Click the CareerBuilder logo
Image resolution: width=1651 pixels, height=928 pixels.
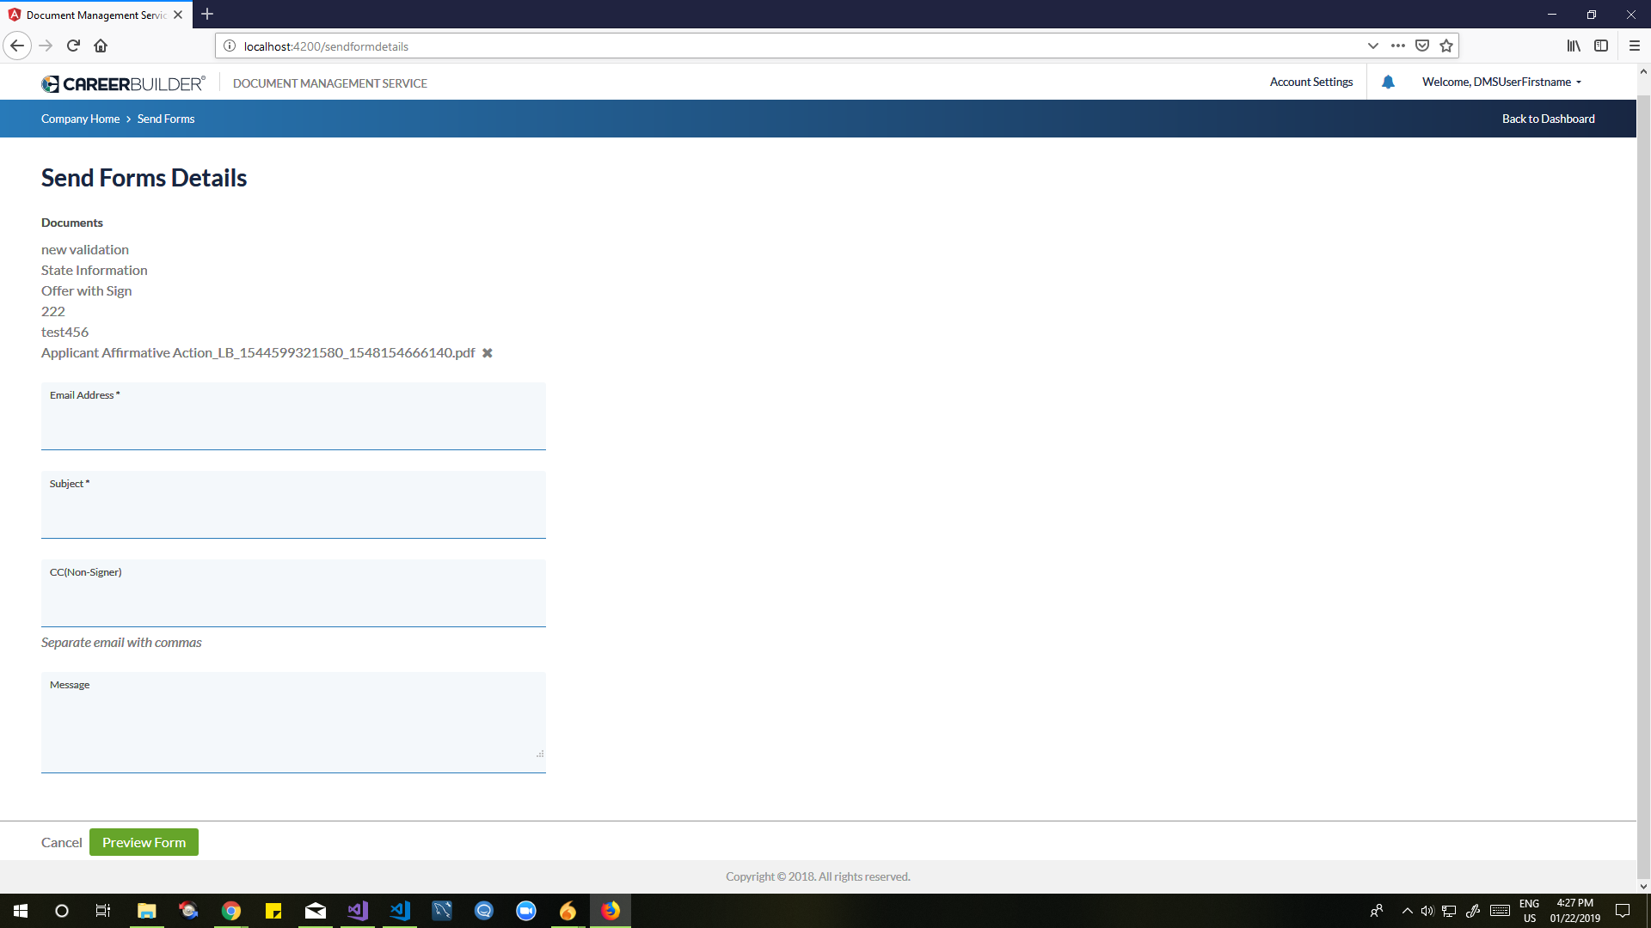[123, 83]
